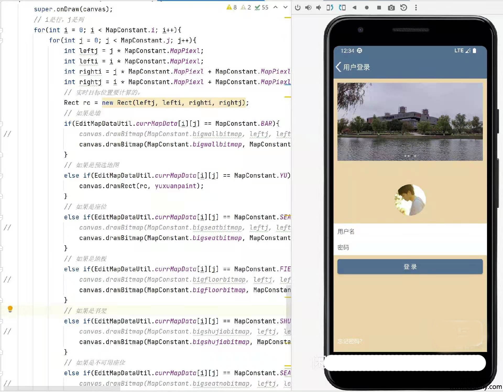Raise emulator volume with speaker icon

pos(308,8)
